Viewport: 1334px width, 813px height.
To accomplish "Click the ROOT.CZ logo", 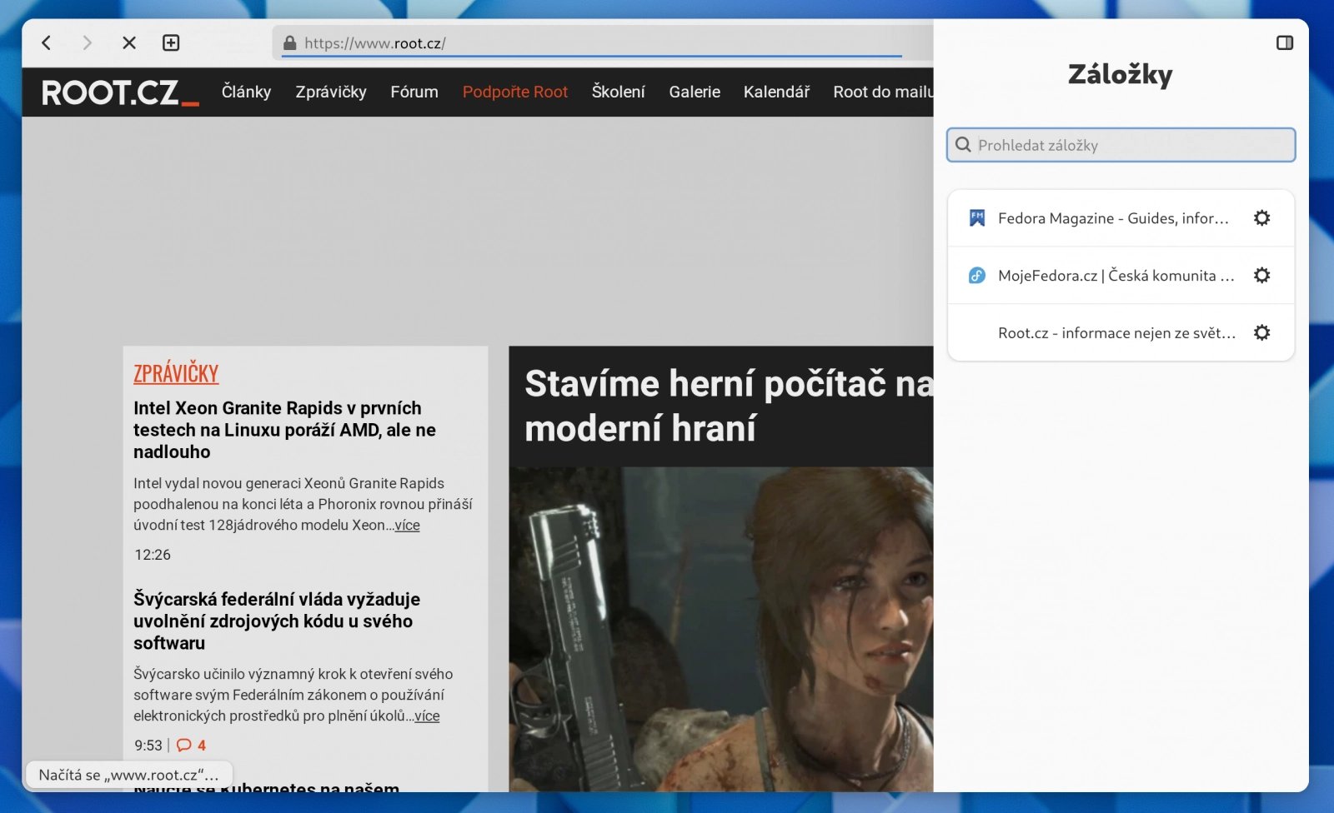I will 120,92.
